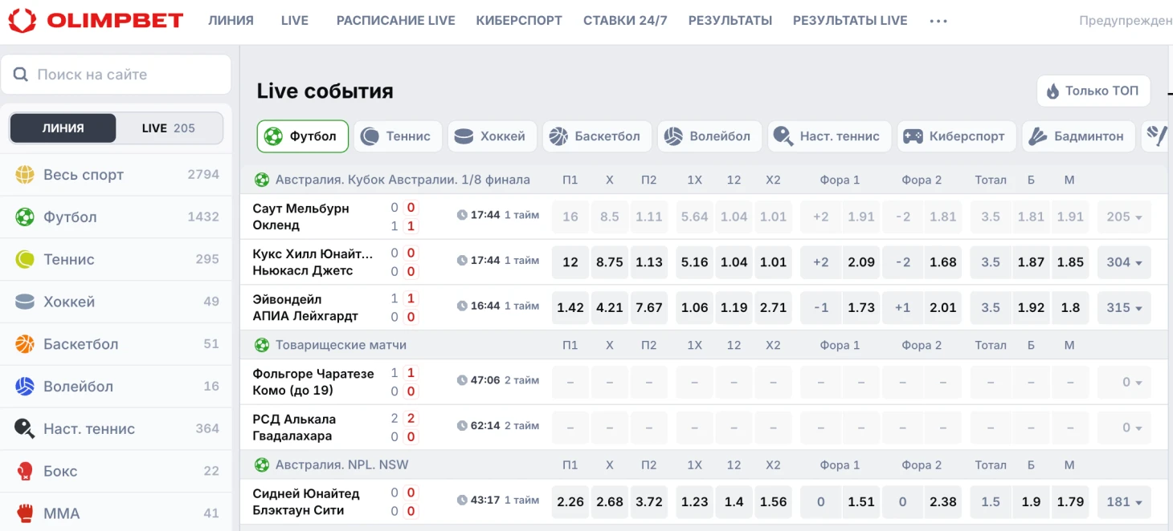Open РЕЗУЛЬТАТЫ page

(x=730, y=21)
